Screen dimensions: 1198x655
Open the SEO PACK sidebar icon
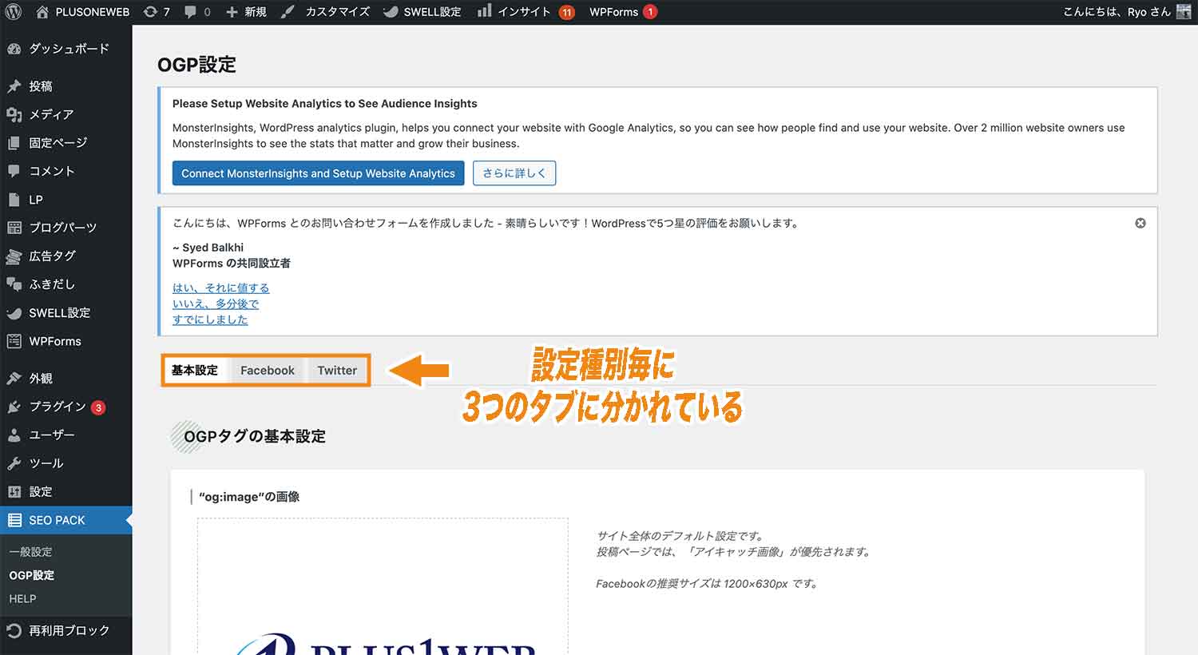coord(16,520)
